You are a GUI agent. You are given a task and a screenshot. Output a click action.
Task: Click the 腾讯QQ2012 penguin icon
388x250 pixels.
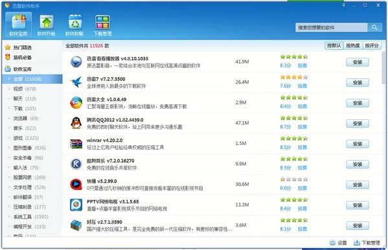click(x=76, y=123)
